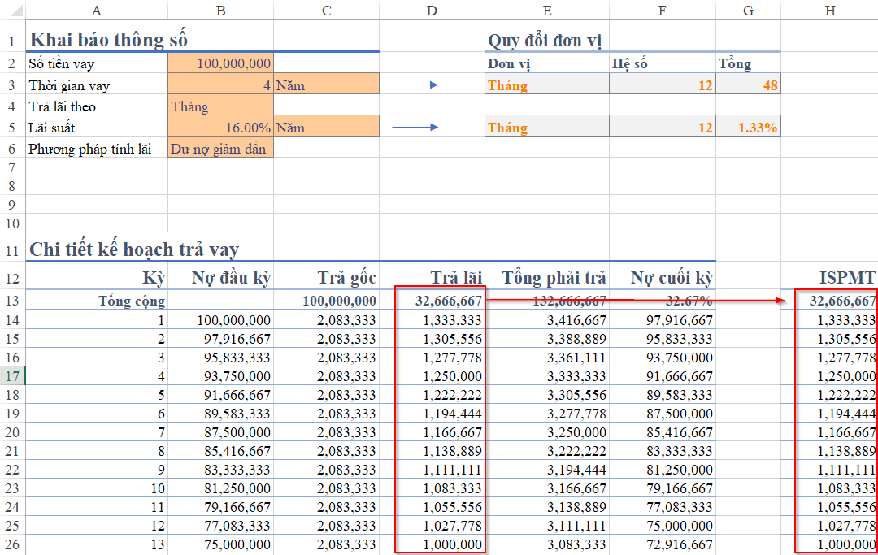The width and height of the screenshot is (878, 555).
Task: Click loan amount cell 100,000,000 in row 2
Action: [220, 63]
